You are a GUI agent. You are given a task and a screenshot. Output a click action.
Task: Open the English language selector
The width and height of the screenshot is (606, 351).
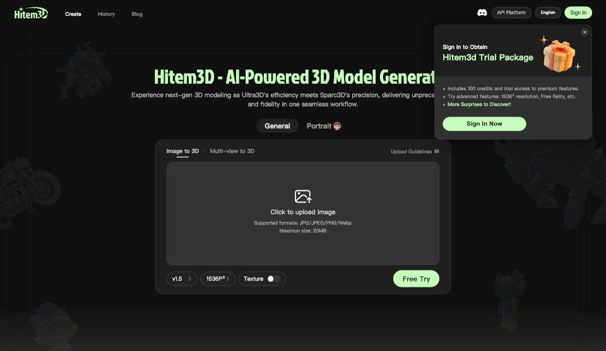click(x=548, y=13)
